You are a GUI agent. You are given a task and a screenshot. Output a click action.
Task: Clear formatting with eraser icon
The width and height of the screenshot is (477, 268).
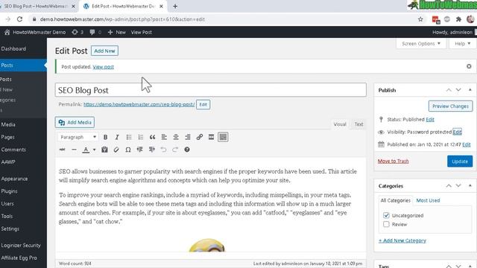pyautogui.click(x=116, y=150)
